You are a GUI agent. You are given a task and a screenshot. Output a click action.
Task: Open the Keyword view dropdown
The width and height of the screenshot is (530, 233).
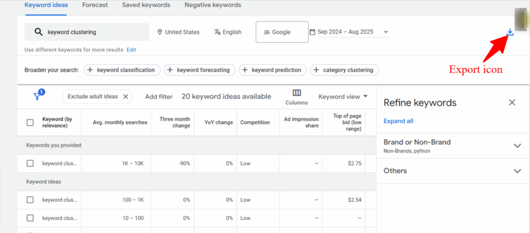343,96
